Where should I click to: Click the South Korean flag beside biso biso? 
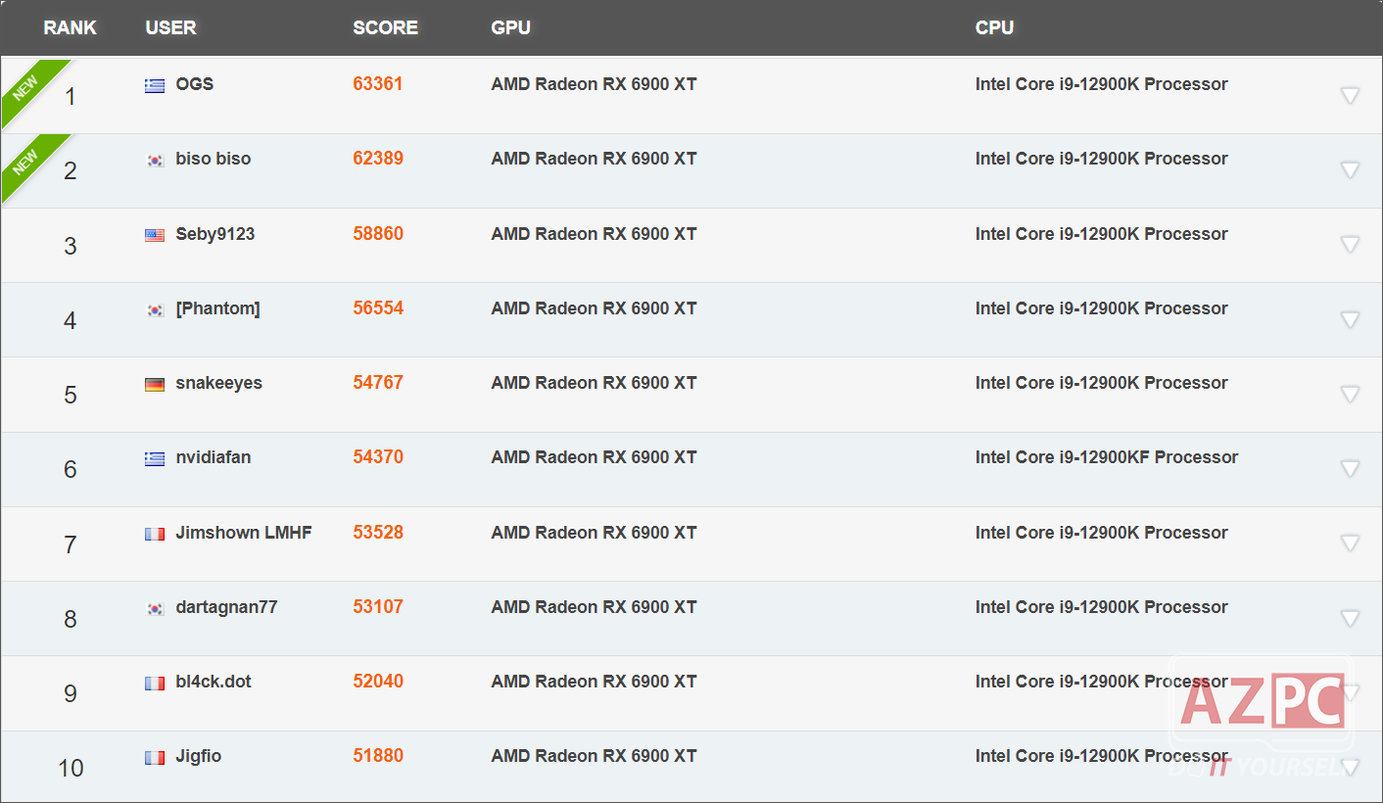(x=155, y=160)
